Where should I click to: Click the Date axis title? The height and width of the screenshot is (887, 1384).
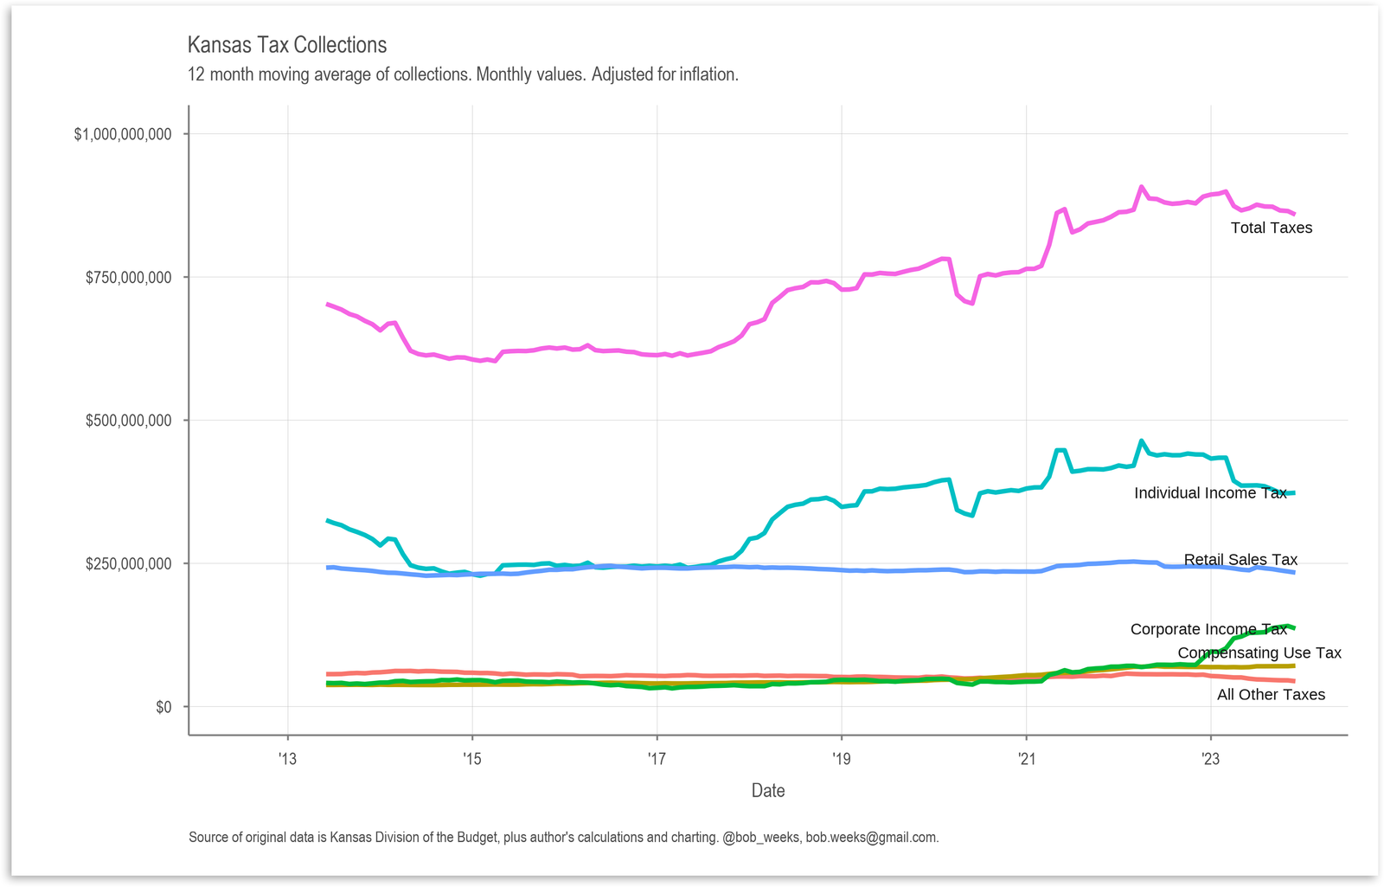coord(768,790)
